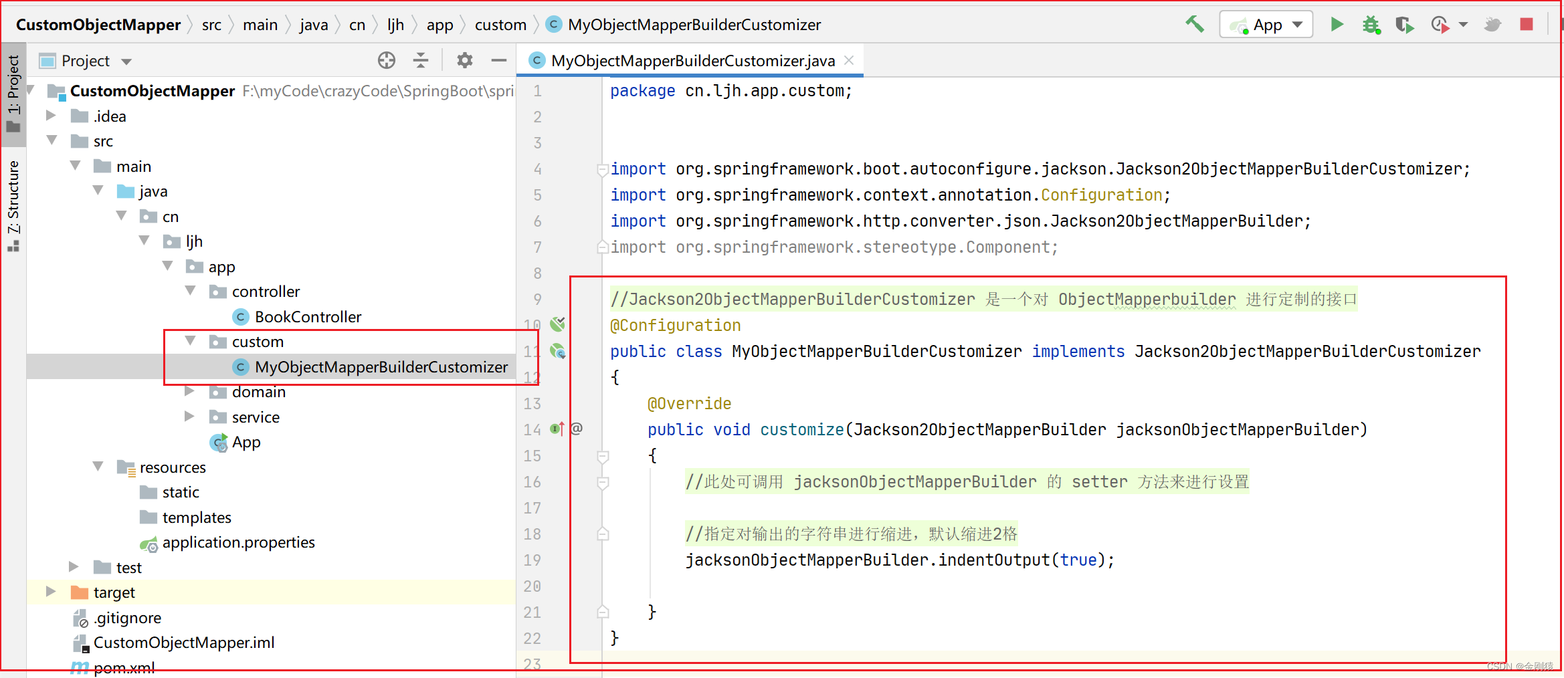Expand the target folder
Image resolution: width=1564 pixels, height=678 pixels.
(x=51, y=592)
